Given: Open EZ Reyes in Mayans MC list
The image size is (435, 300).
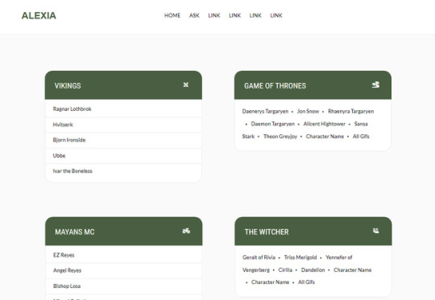Looking at the screenshot, I should [124, 255].
